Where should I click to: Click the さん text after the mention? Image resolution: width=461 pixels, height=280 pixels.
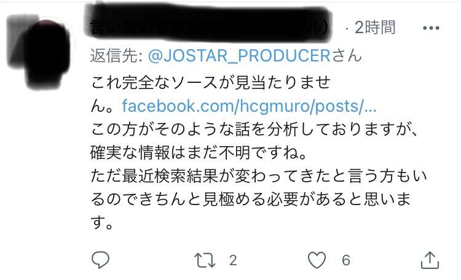[347, 56]
